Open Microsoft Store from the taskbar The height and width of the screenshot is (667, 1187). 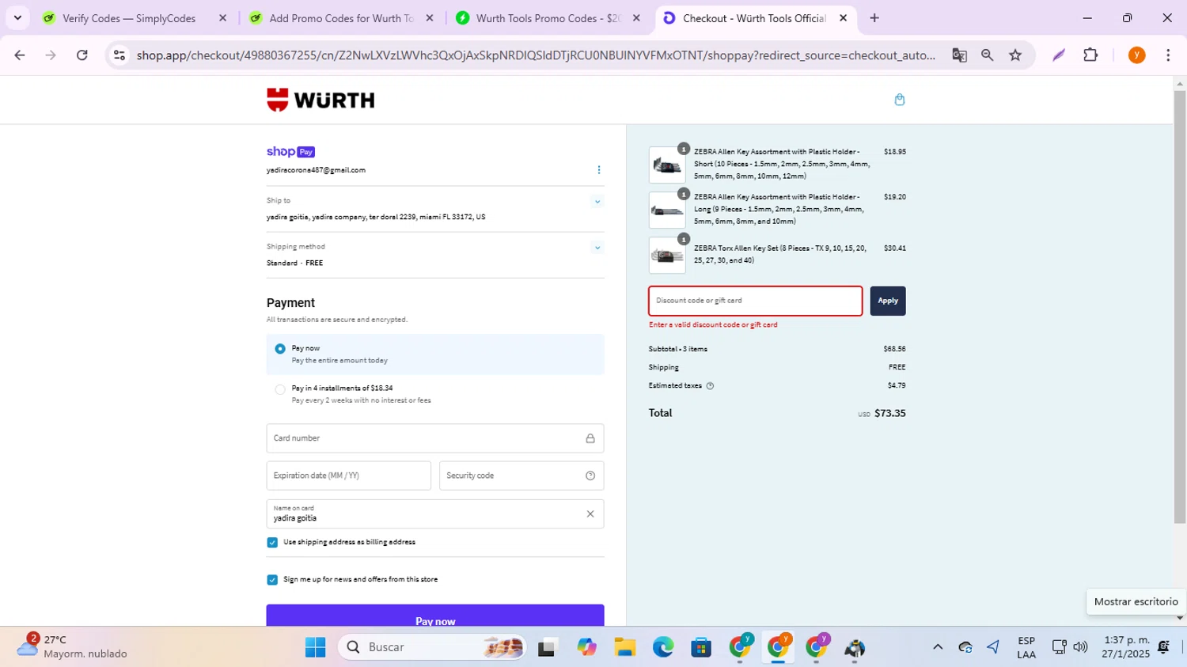pyautogui.click(x=701, y=647)
